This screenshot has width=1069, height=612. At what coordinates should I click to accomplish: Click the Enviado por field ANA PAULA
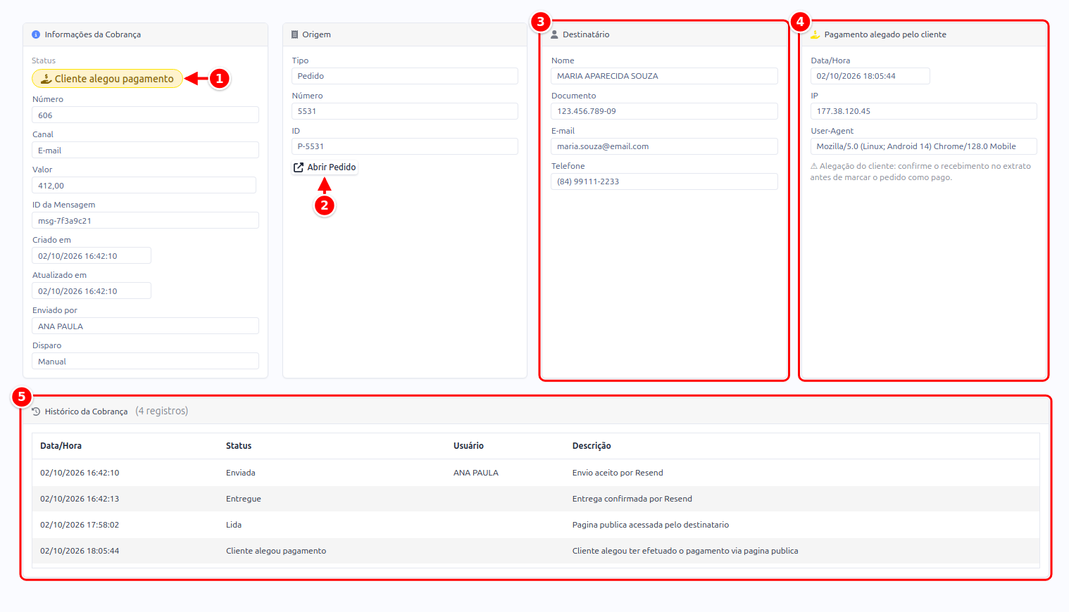pyautogui.click(x=145, y=326)
